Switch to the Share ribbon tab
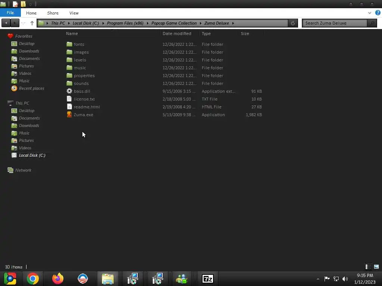The width and height of the screenshot is (382, 286). (x=53, y=13)
